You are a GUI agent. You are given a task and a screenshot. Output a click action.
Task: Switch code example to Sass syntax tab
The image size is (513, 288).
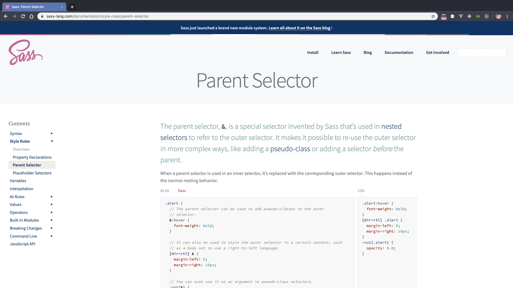(182, 191)
